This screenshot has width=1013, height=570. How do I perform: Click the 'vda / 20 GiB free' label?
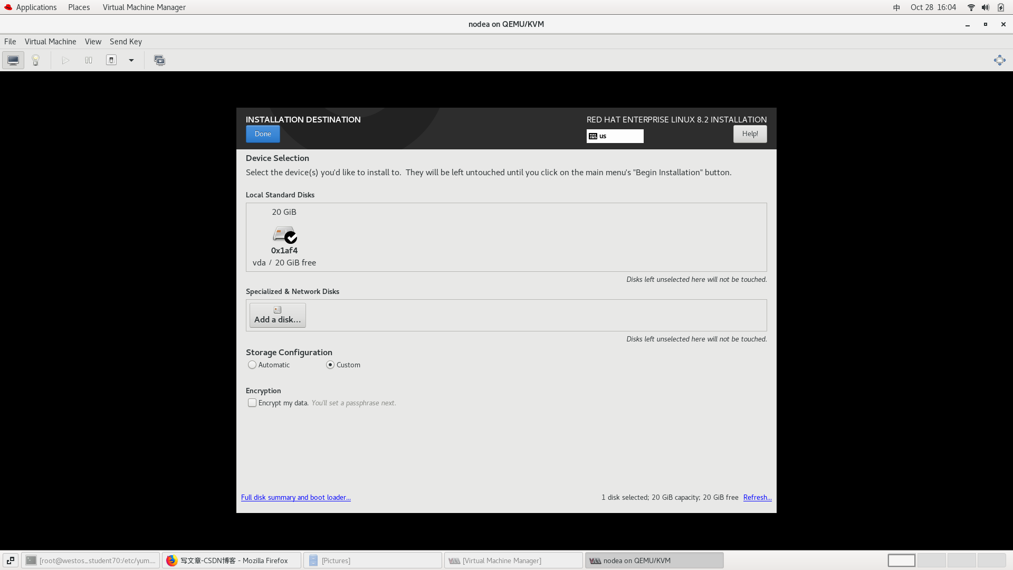tap(284, 263)
